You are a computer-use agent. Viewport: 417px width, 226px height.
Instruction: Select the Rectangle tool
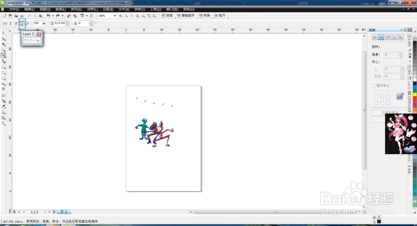point(3,67)
